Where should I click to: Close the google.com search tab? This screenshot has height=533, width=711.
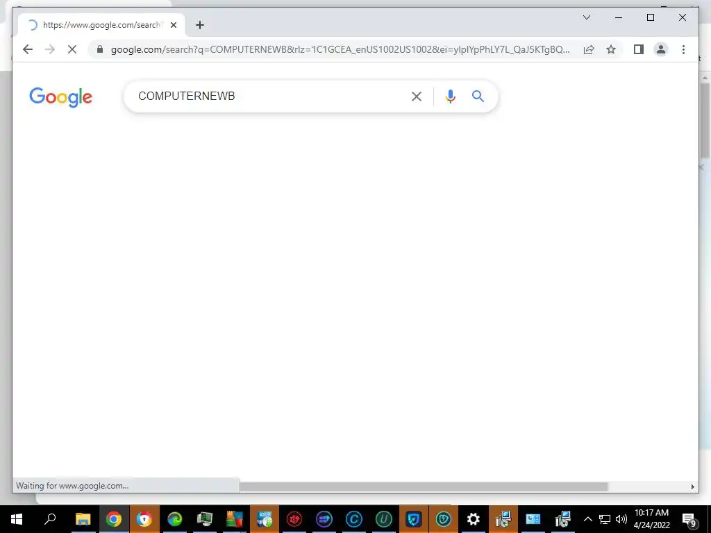(x=174, y=25)
